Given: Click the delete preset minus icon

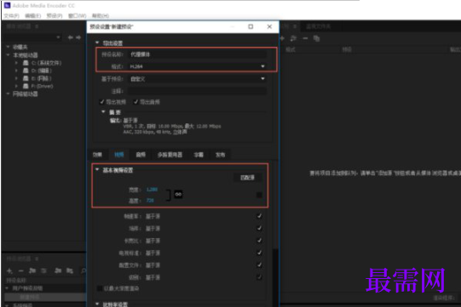Looking at the screenshot, I should (20, 270).
